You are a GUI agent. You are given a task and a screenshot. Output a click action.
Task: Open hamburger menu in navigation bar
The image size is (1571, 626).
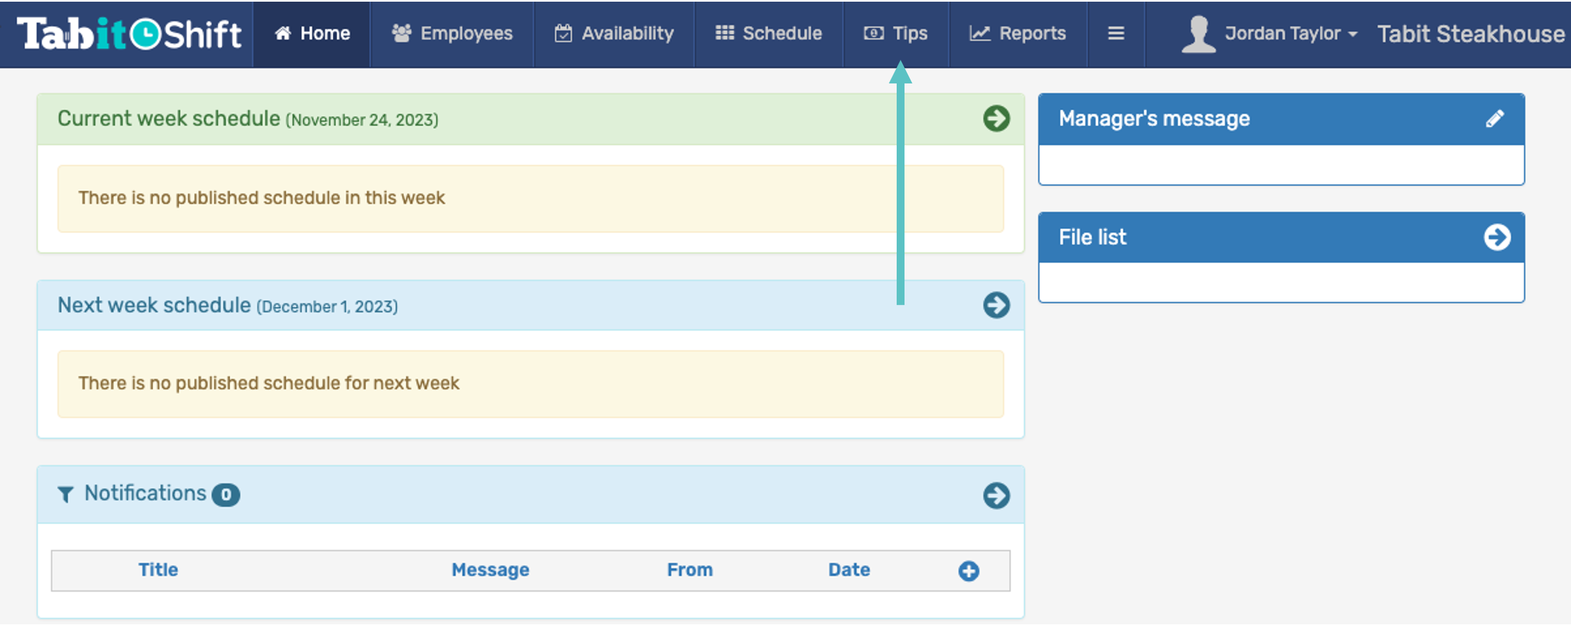click(1116, 33)
